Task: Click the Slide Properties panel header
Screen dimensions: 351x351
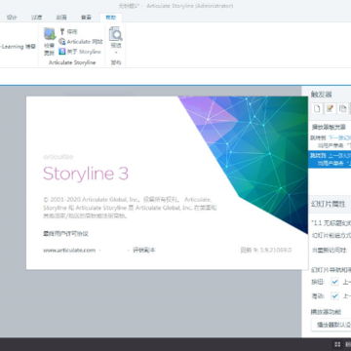Action: click(328, 204)
